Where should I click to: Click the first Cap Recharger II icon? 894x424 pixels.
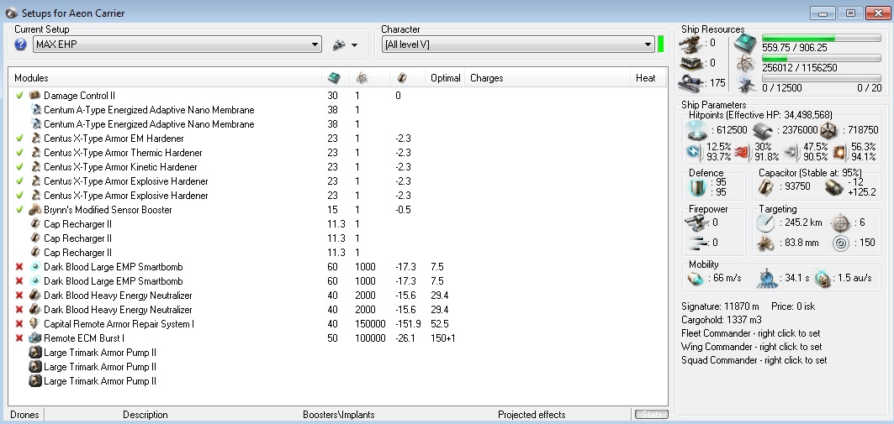tap(34, 223)
